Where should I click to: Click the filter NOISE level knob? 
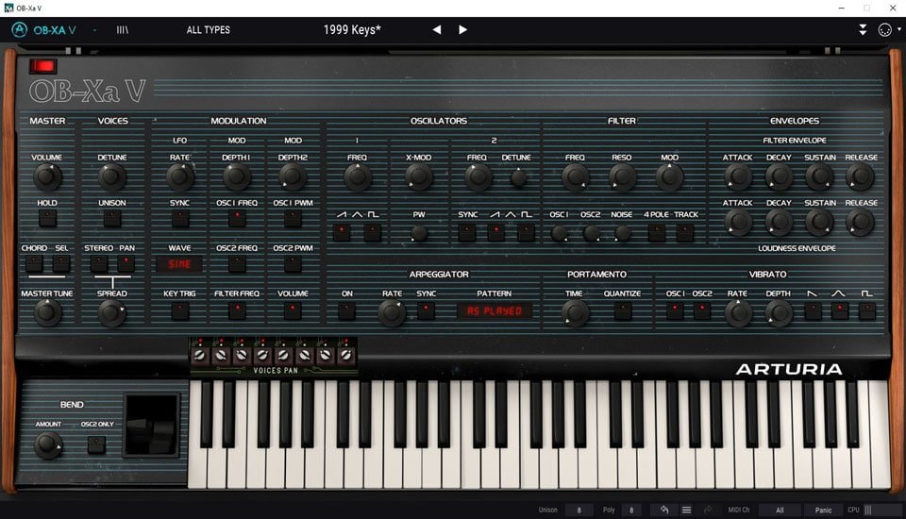(622, 233)
